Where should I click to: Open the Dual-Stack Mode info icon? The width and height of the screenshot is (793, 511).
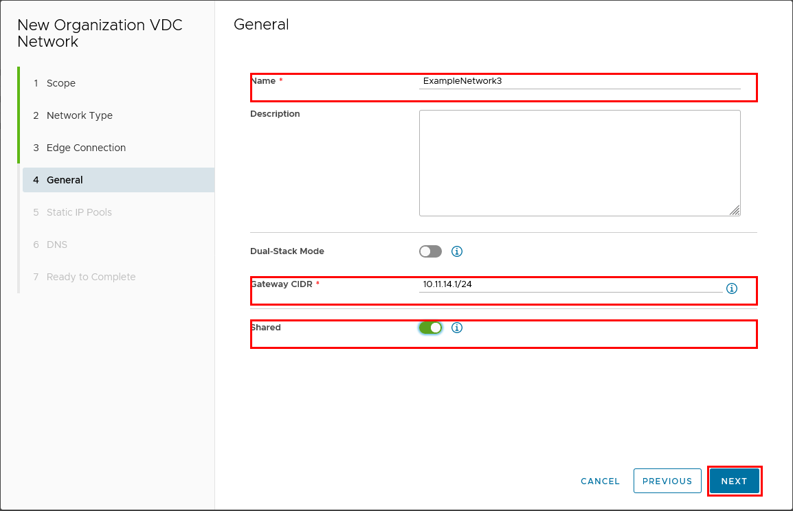pos(457,251)
